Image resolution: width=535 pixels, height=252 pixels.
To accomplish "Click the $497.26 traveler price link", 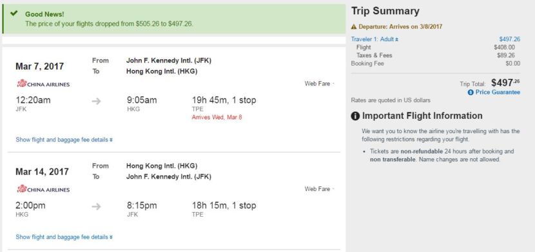I will (x=510, y=39).
